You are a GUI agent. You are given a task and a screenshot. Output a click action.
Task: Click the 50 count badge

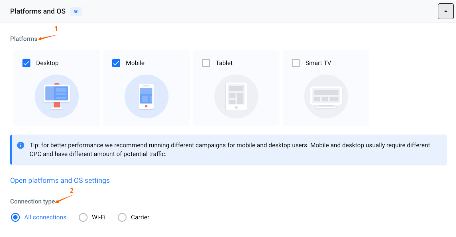coord(76,12)
